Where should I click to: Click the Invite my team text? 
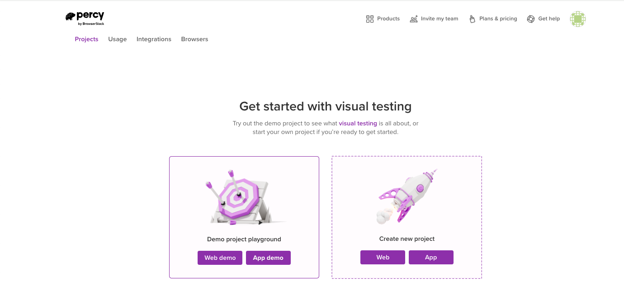pos(440,19)
